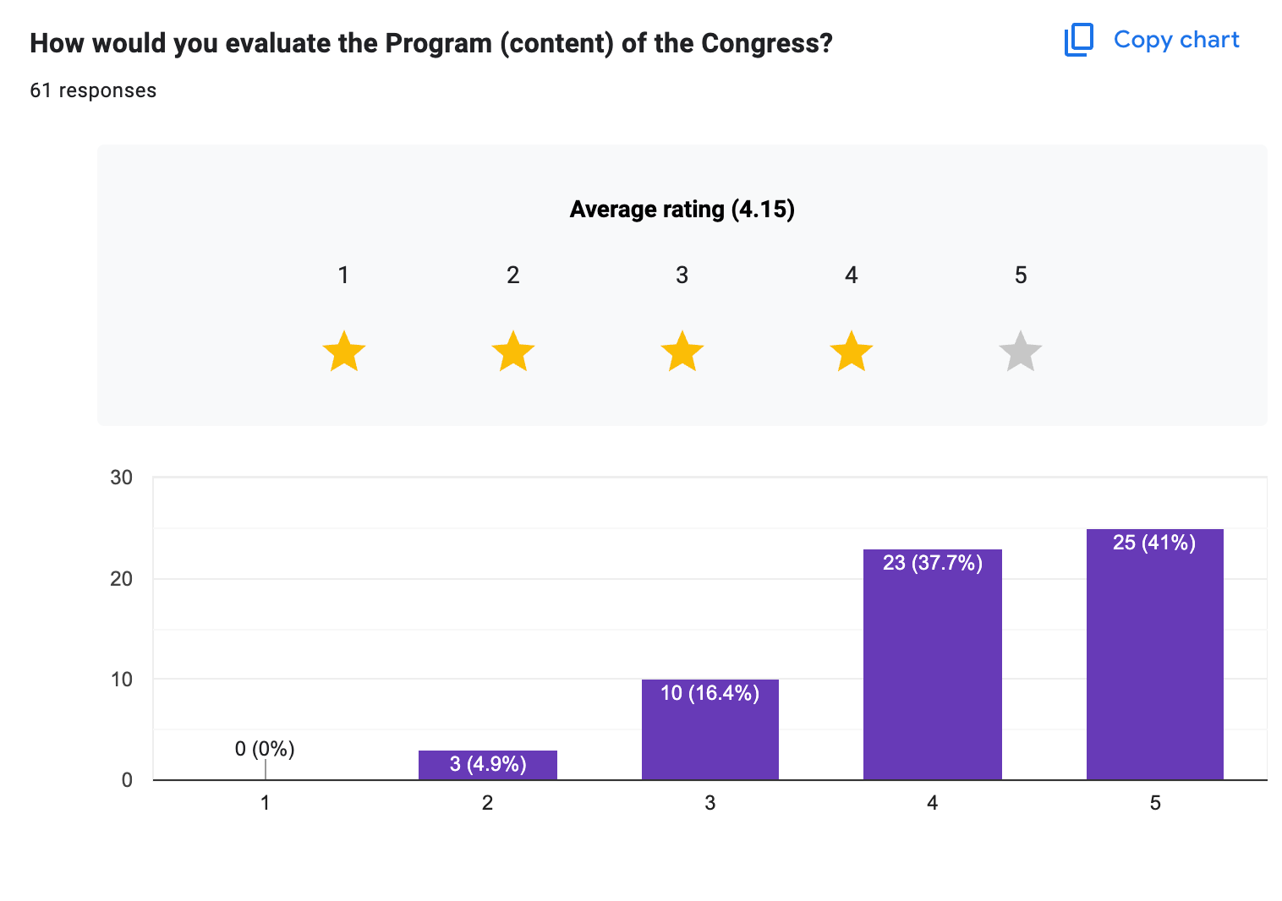Click x-axis label 4 under the chart
The height and width of the screenshot is (901, 1282).
(x=932, y=803)
